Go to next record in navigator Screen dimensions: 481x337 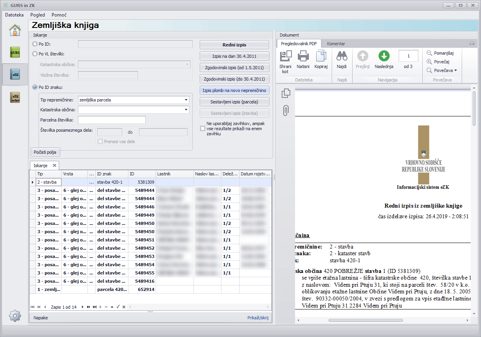pyautogui.click(x=82, y=307)
